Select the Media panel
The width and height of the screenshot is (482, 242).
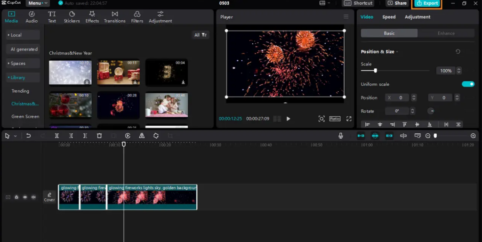pos(11,17)
